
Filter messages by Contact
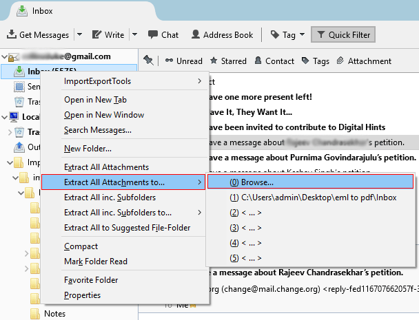[x=274, y=61]
